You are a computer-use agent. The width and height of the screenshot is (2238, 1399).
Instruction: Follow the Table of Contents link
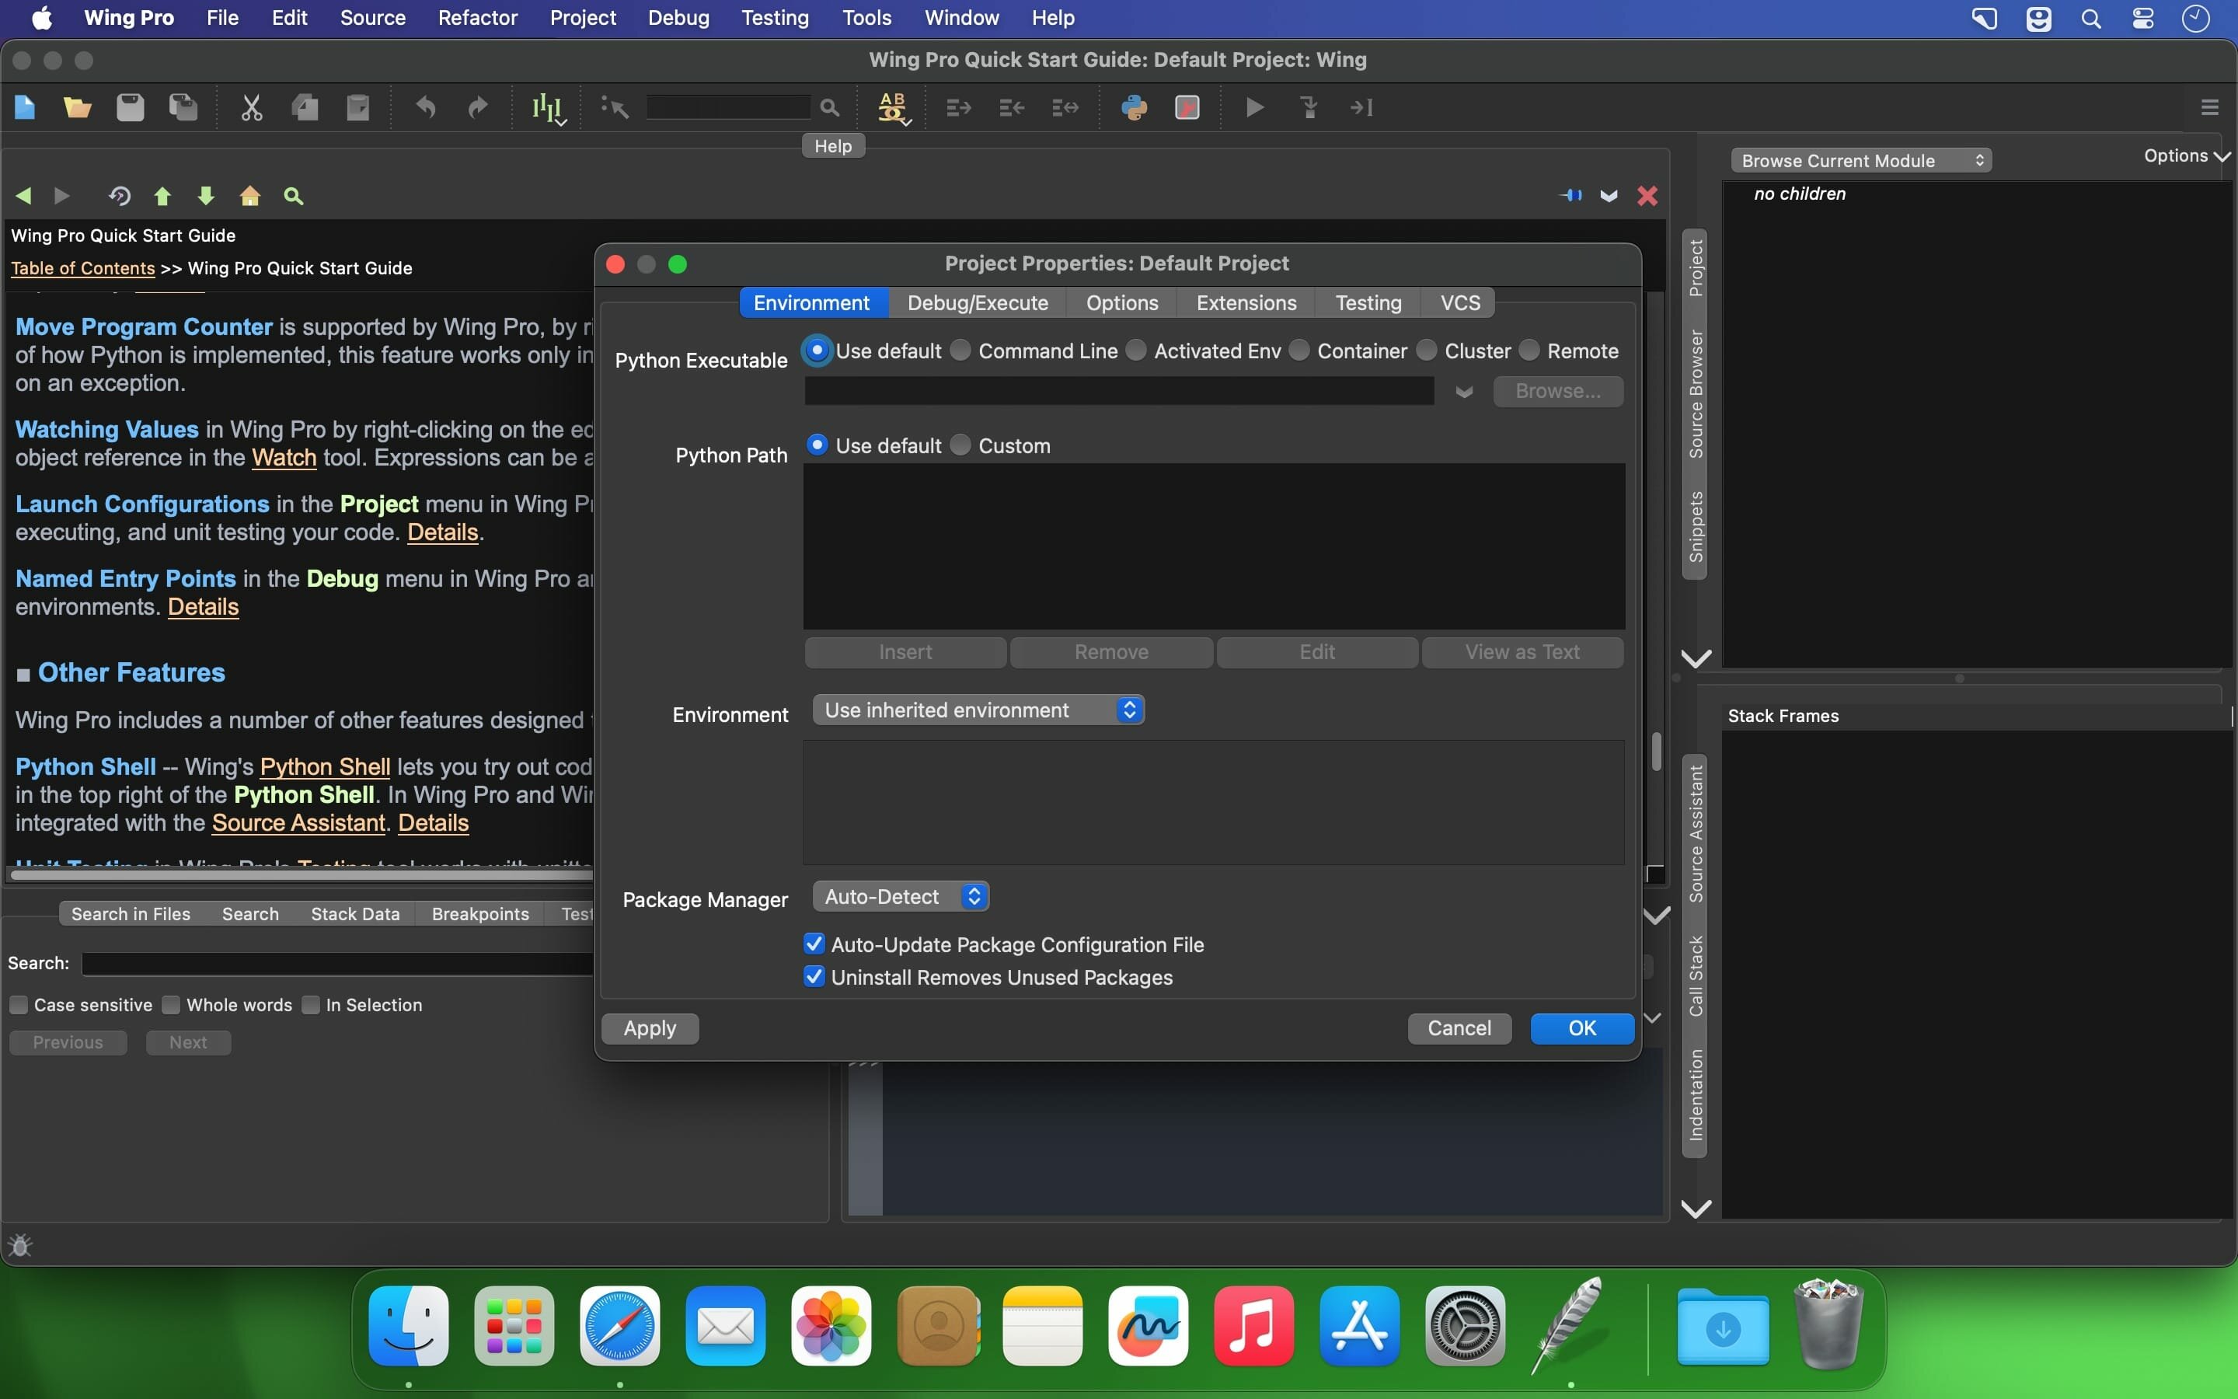(82, 267)
